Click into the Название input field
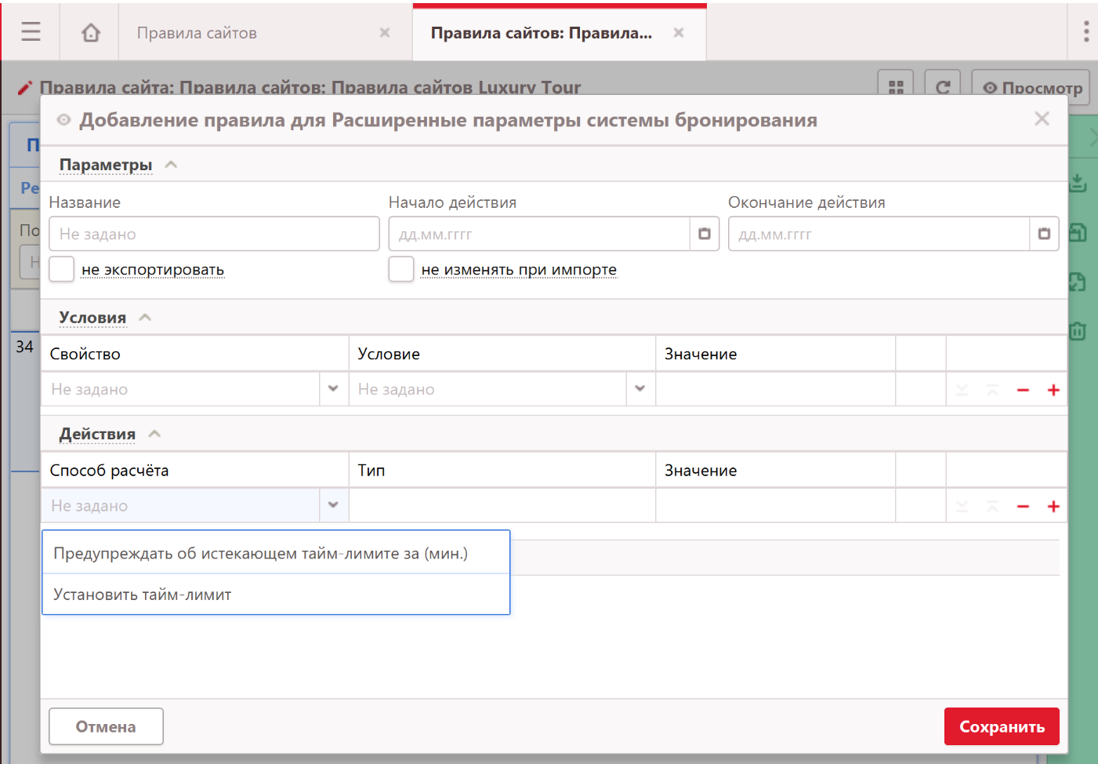This screenshot has height=764, width=1098. point(214,234)
